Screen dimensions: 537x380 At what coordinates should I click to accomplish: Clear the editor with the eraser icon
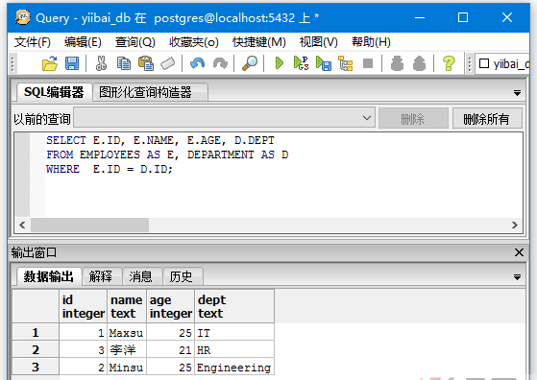tap(168, 63)
